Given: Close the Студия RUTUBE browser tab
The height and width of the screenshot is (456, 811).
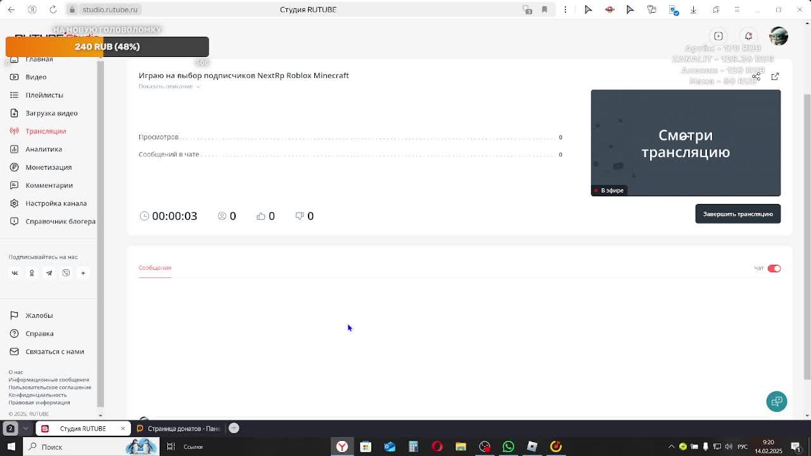Looking at the screenshot, I should [x=123, y=429].
